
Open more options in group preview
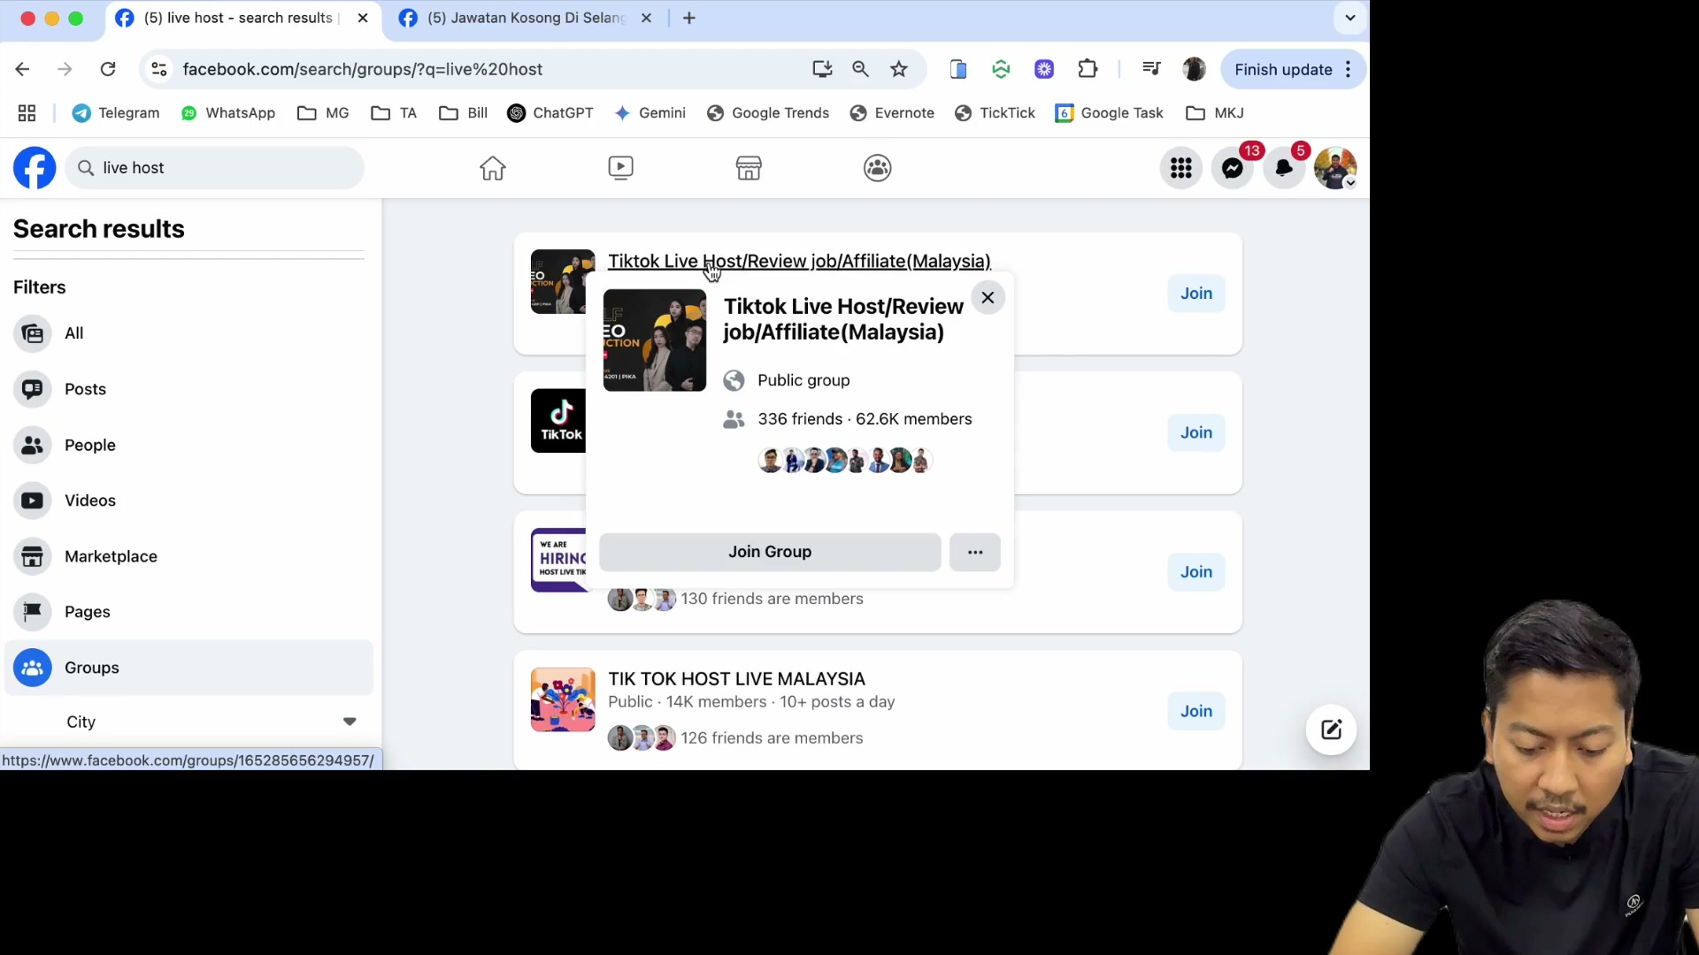click(x=975, y=552)
